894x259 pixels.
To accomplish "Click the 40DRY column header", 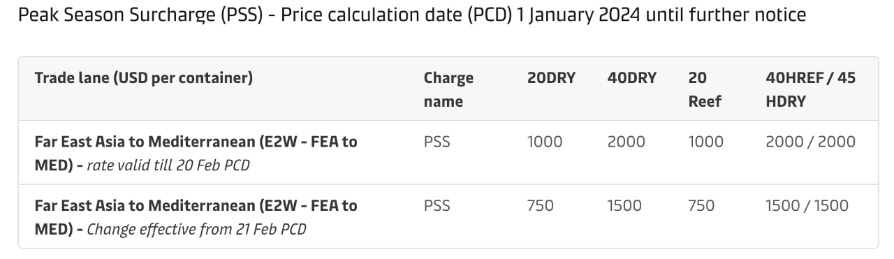I will click(x=632, y=78).
